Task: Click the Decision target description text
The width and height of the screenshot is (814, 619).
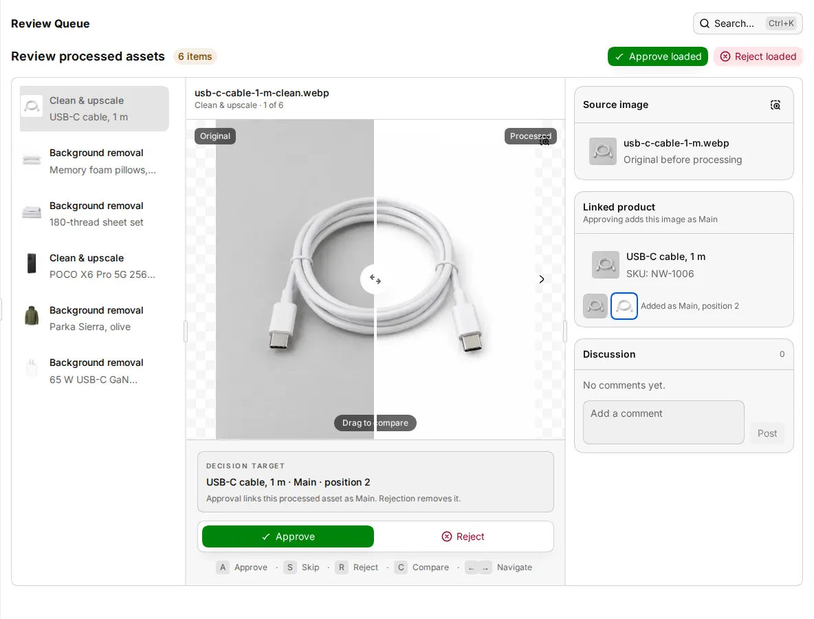Action: [x=333, y=499]
